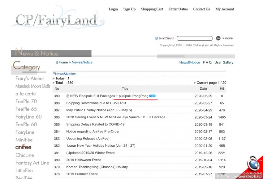Click Home in the breadcrumb
Image resolution: width=263 pixels, height=179 pixels.
tap(63, 63)
